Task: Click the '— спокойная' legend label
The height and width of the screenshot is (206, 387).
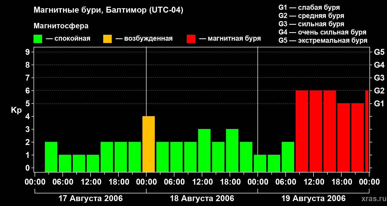Action: pyautogui.click(x=68, y=39)
